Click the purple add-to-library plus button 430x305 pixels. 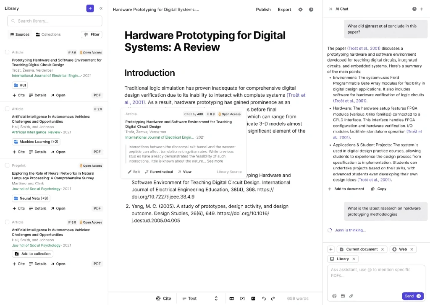coord(90,8)
